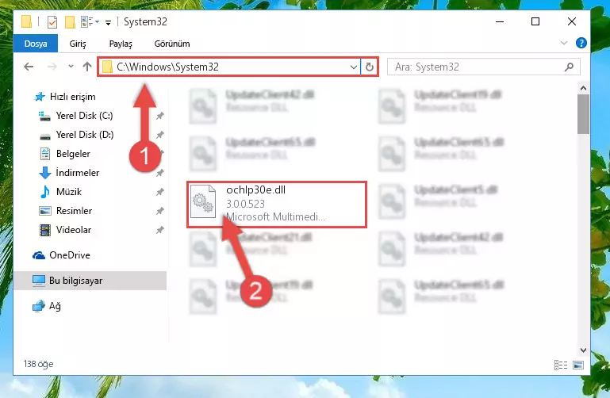Image resolution: width=610 pixels, height=398 pixels.
Task: Click the Microsoft Multimedi... description text
Action: point(275,216)
